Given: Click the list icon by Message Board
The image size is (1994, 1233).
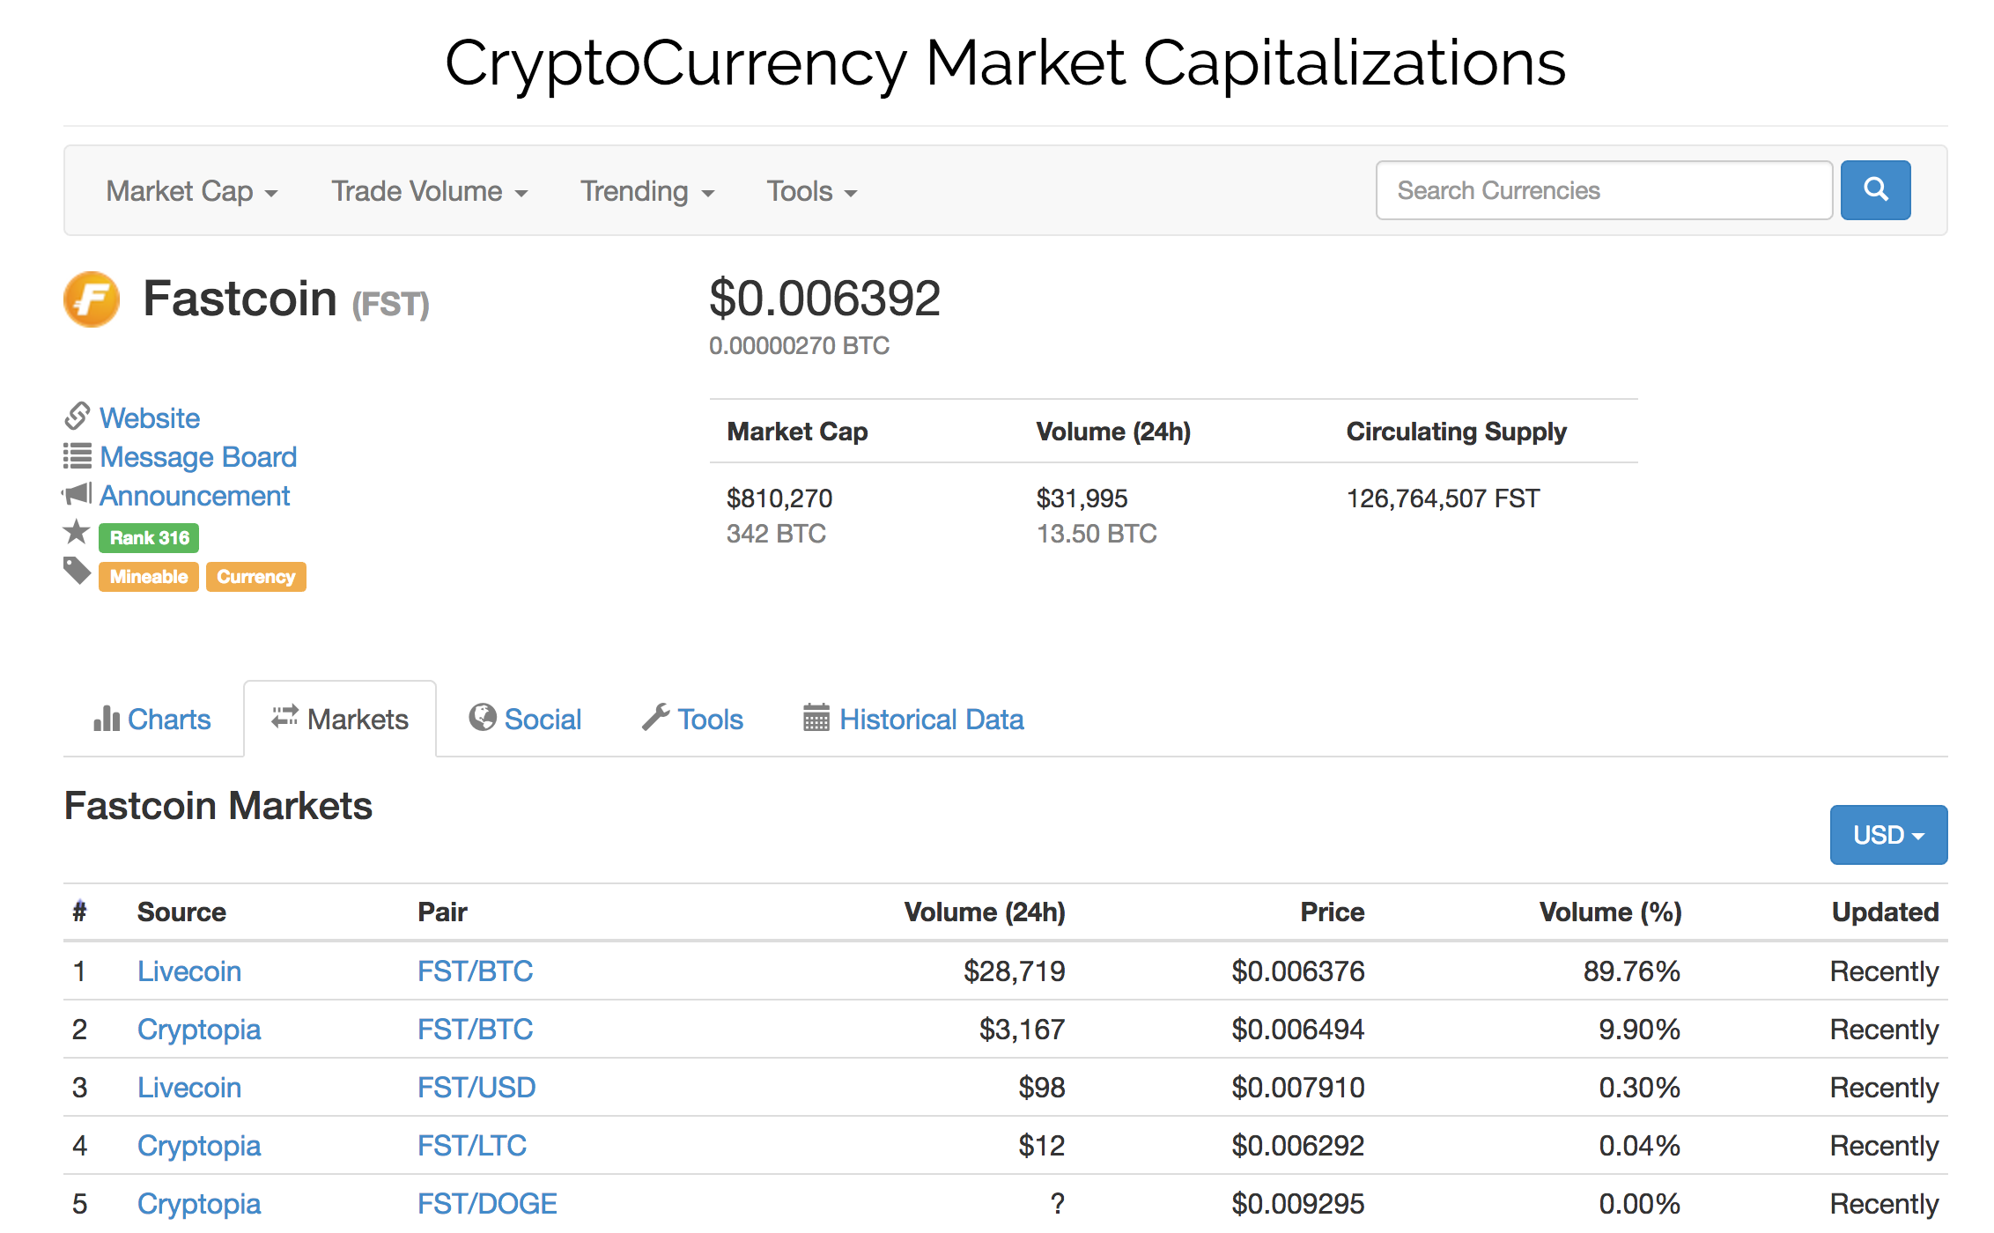Looking at the screenshot, I should click(x=78, y=455).
